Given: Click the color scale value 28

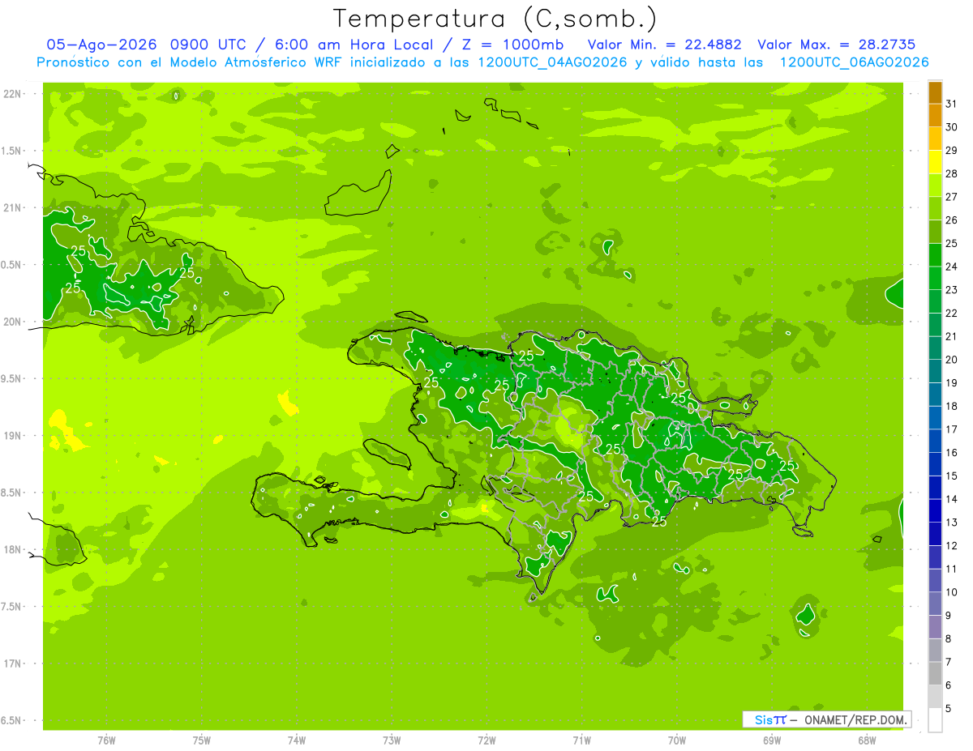Looking at the screenshot, I should 952,173.
